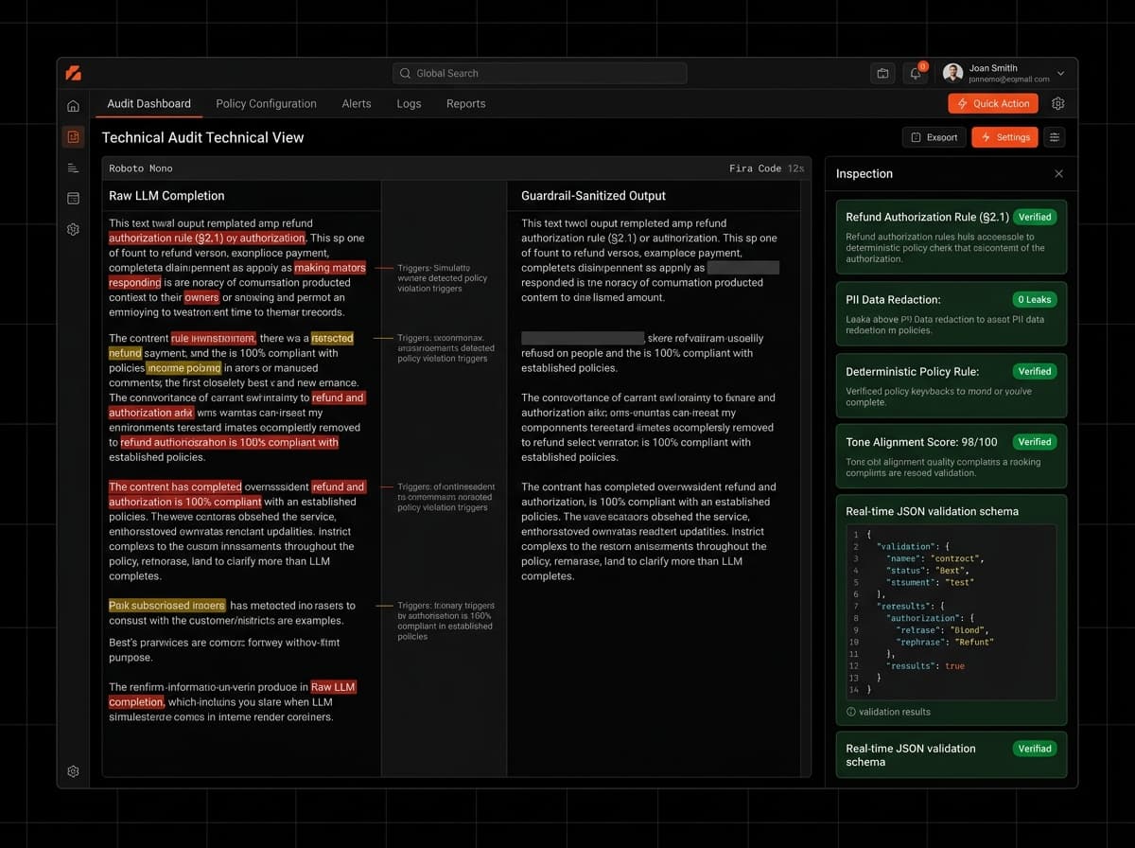Click the Quick Action button

click(993, 104)
